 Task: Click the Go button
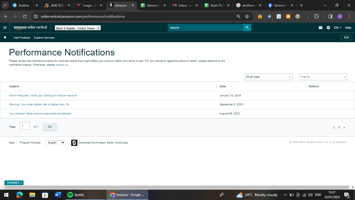50,127
